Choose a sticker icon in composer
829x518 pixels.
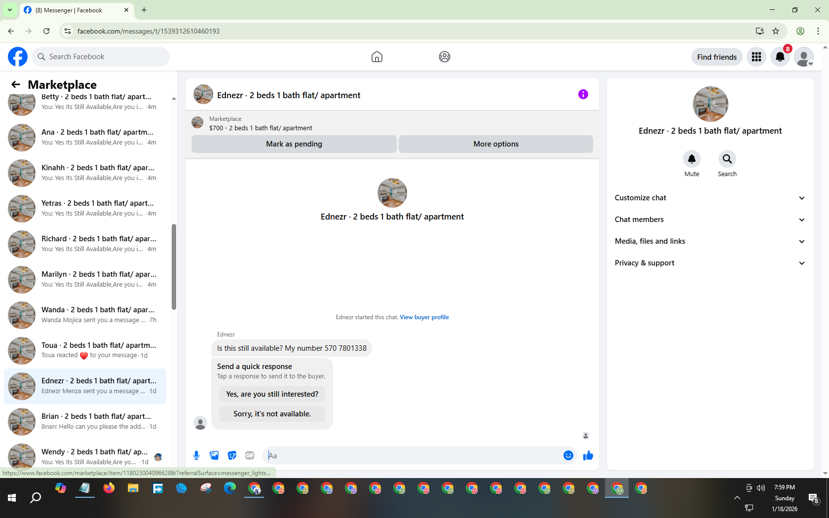tap(232, 455)
